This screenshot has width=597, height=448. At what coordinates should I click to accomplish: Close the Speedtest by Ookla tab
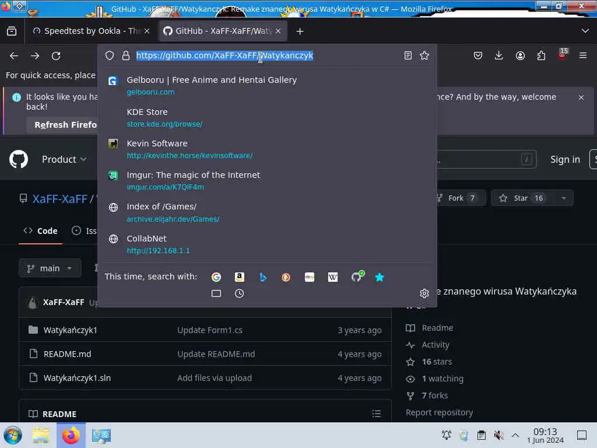(147, 32)
